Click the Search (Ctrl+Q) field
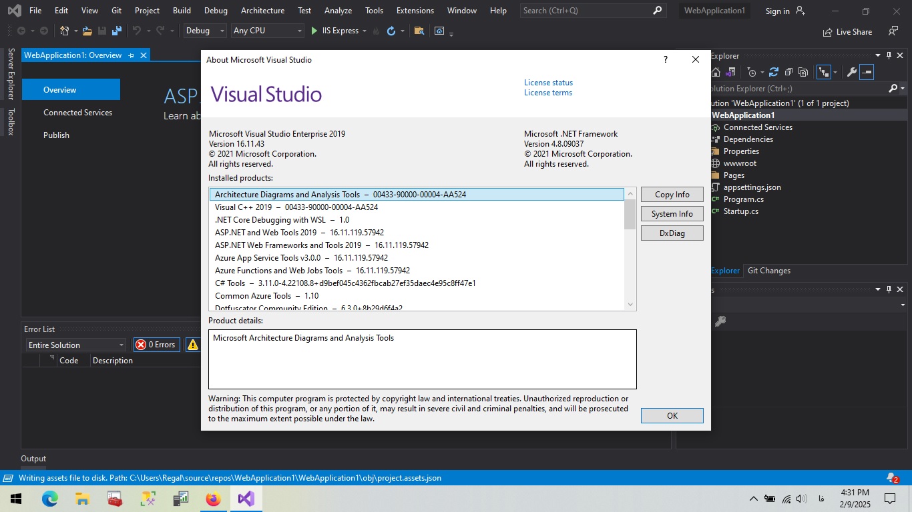 (592, 11)
